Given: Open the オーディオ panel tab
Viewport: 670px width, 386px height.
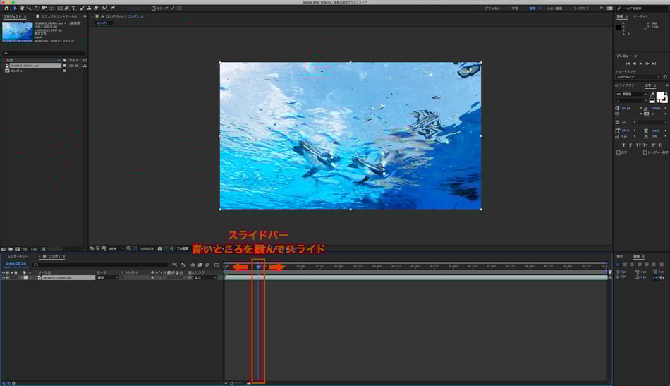Looking at the screenshot, I should tap(641, 16).
